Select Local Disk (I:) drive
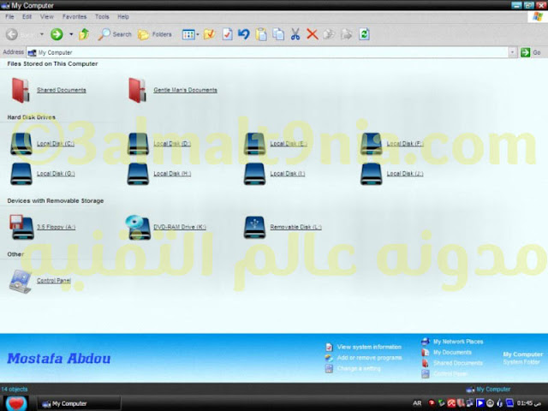 tap(276, 174)
